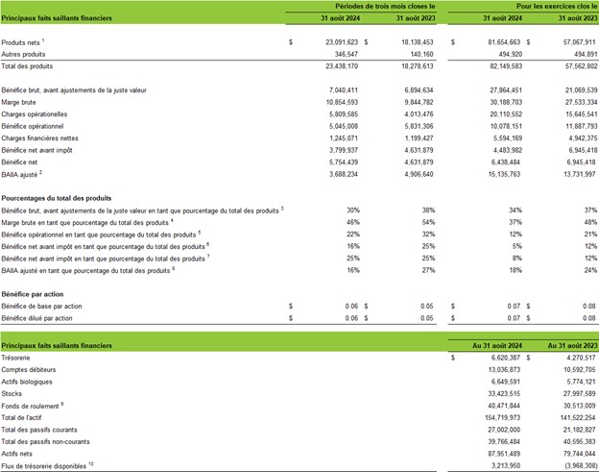Click the 'Comptes débiteurs' row label
Viewport: 599px width, 472px height.
click(29, 370)
